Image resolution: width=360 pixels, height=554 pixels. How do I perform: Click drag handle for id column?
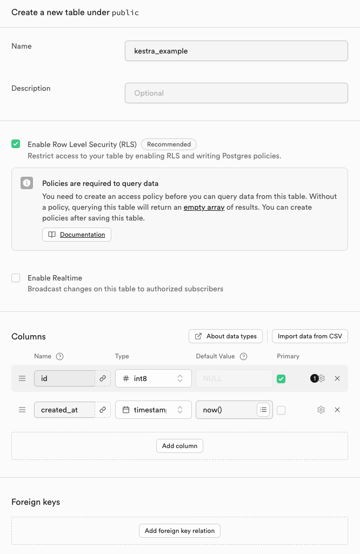click(22, 379)
